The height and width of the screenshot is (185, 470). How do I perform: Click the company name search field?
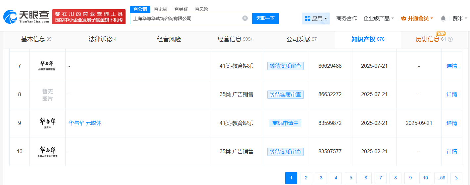[x=185, y=18]
